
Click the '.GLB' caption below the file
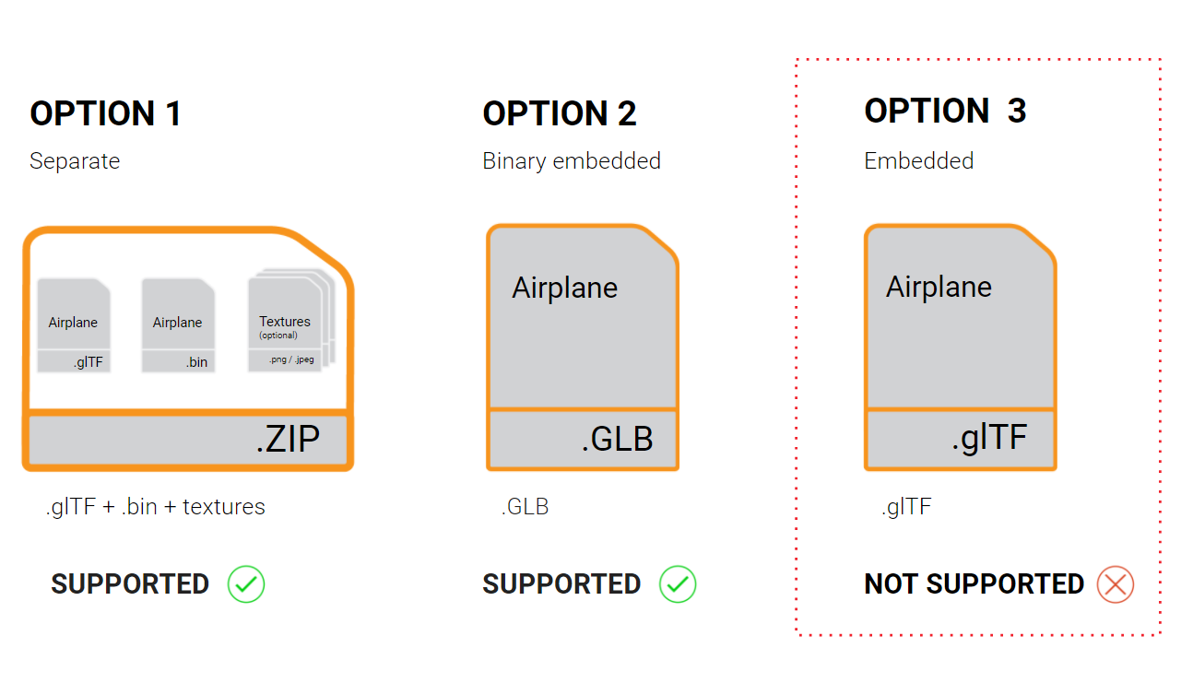(525, 506)
